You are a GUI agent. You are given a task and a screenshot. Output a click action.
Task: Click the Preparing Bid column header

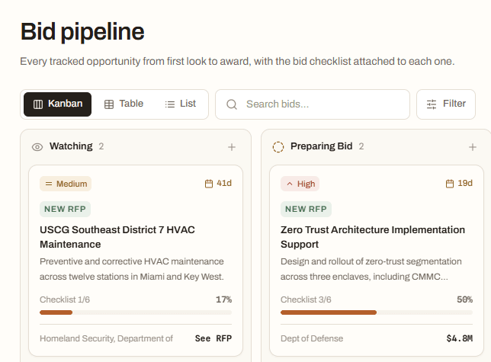click(322, 146)
